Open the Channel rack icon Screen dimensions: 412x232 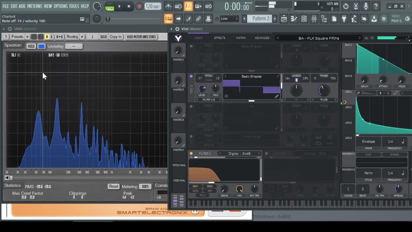tap(304, 19)
